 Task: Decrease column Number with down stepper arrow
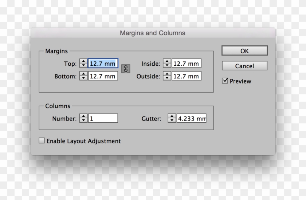[83, 120]
